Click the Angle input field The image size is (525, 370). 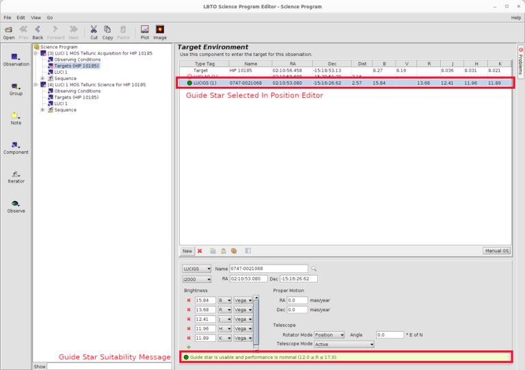(x=390, y=335)
